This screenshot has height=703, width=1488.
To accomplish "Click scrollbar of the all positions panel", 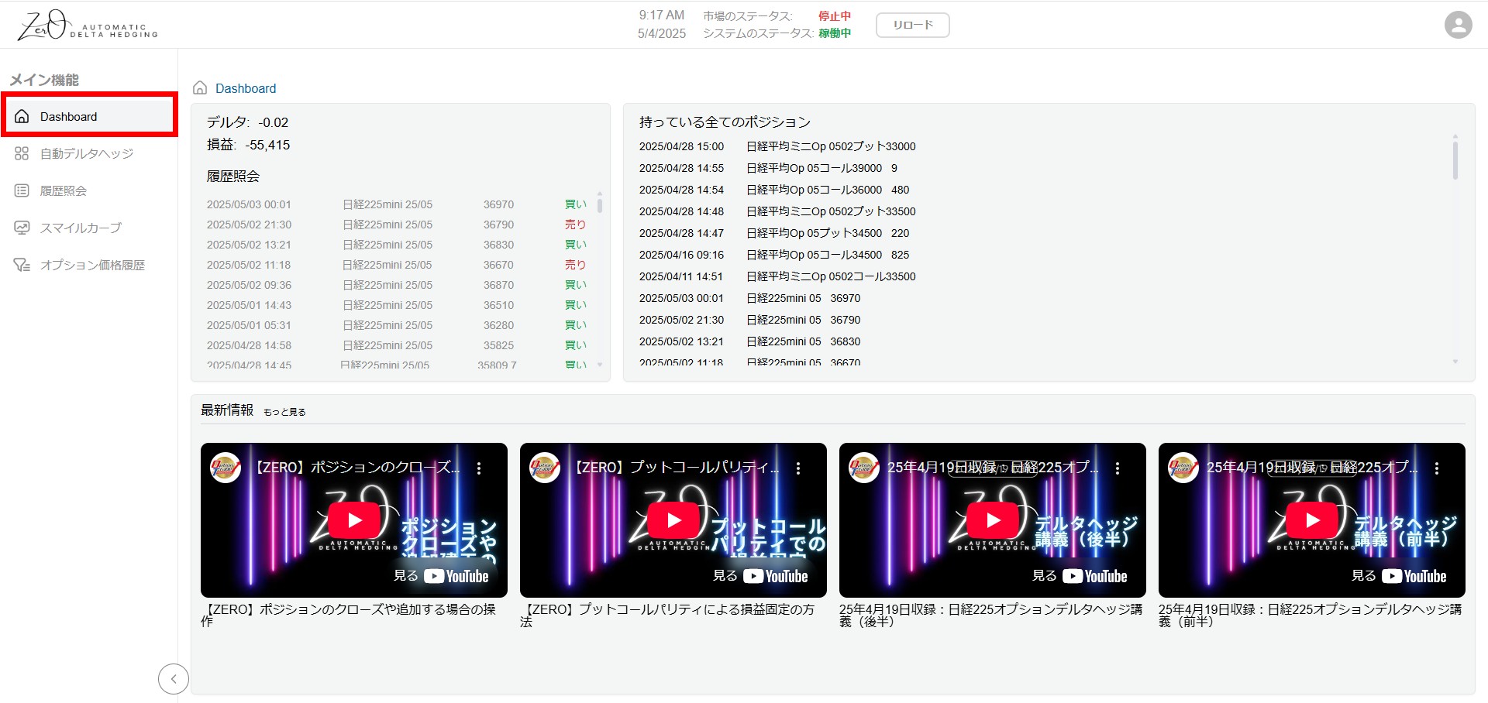I will (x=1455, y=160).
